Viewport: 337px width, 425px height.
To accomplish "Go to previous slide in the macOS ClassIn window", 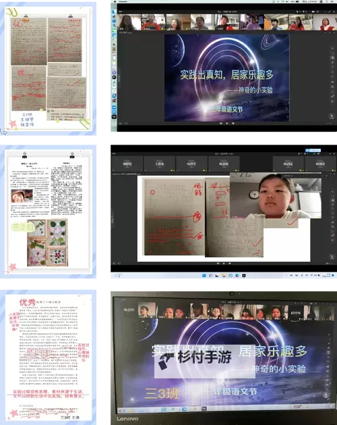I will coord(220,124).
